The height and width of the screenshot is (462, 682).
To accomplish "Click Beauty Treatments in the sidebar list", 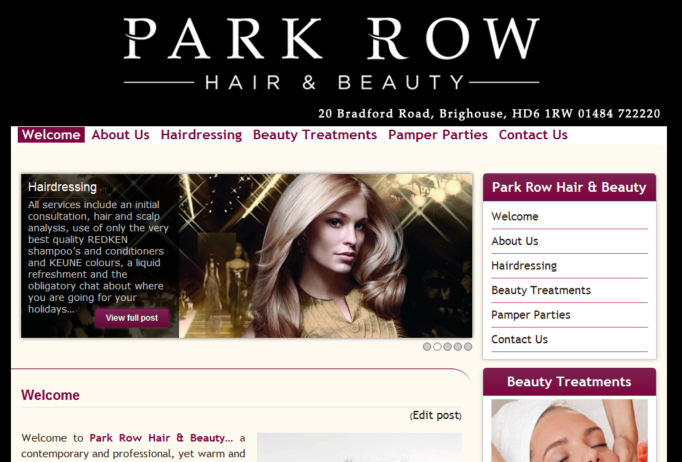I will point(541,290).
